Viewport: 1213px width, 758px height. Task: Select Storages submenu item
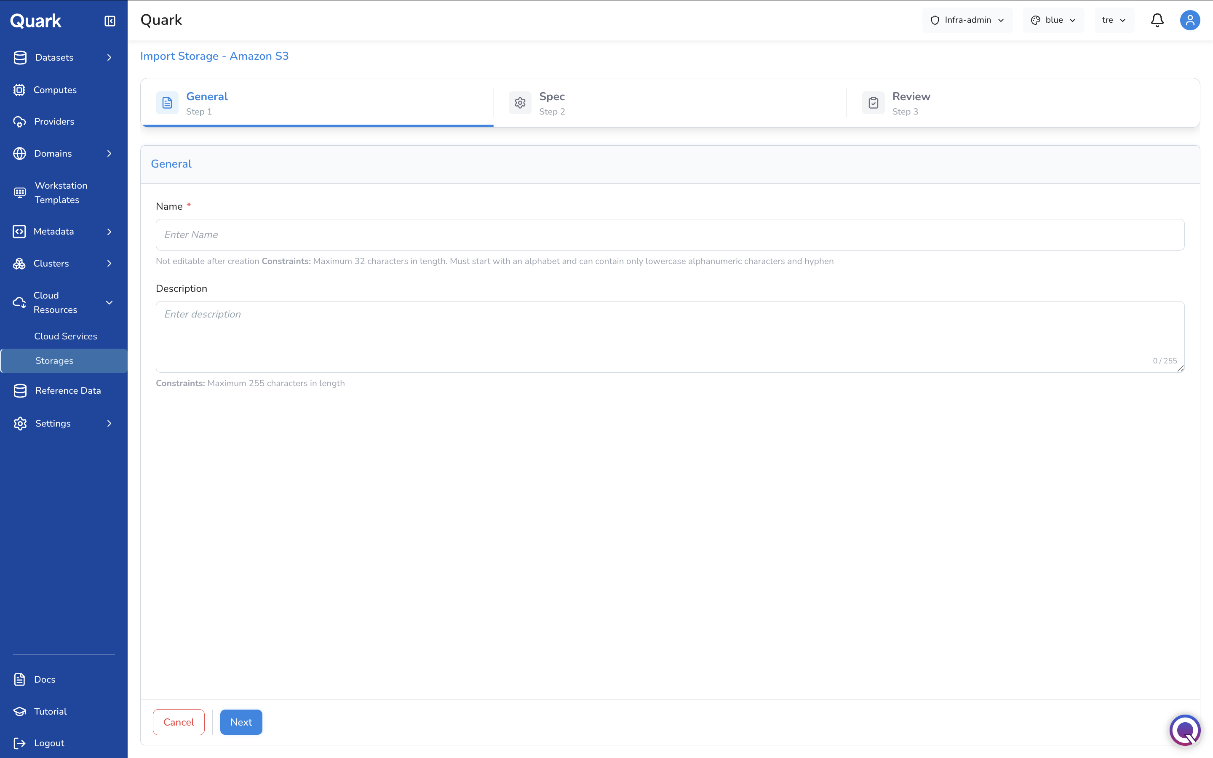pos(64,361)
